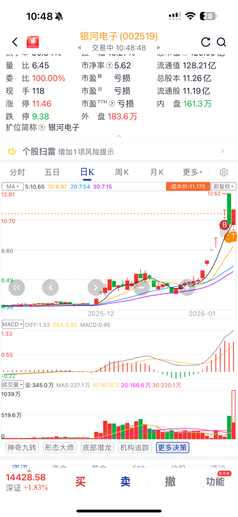Image resolution: width=238 pixels, height=517 pixels.
Task: Tap the 流通值 128.21亿 value
Action: coord(200,66)
